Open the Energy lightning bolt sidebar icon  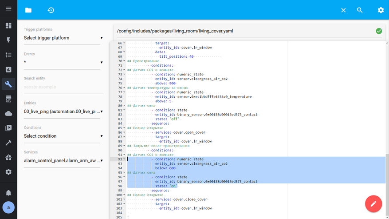click(8, 40)
